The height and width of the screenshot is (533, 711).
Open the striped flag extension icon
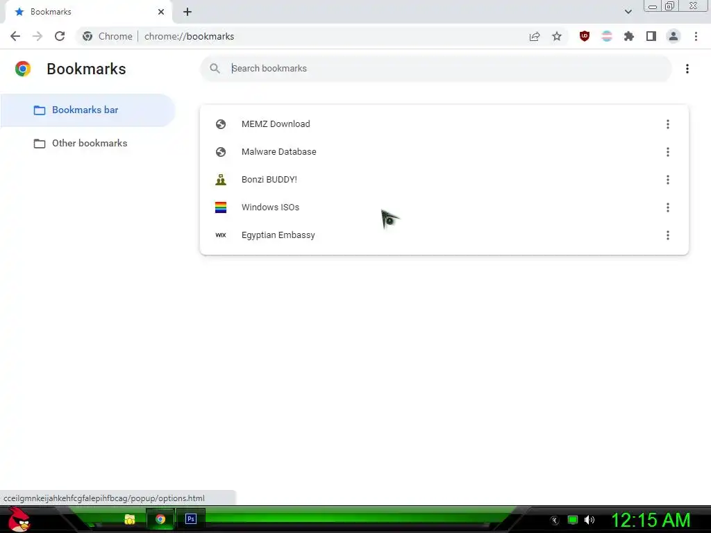click(x=607, y=36)
